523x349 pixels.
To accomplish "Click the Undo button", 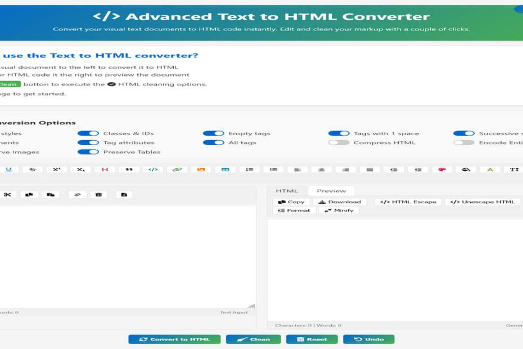I will click(368, 339).
